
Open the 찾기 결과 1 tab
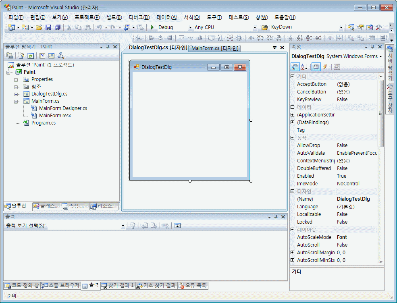click(x=118, y=286)
